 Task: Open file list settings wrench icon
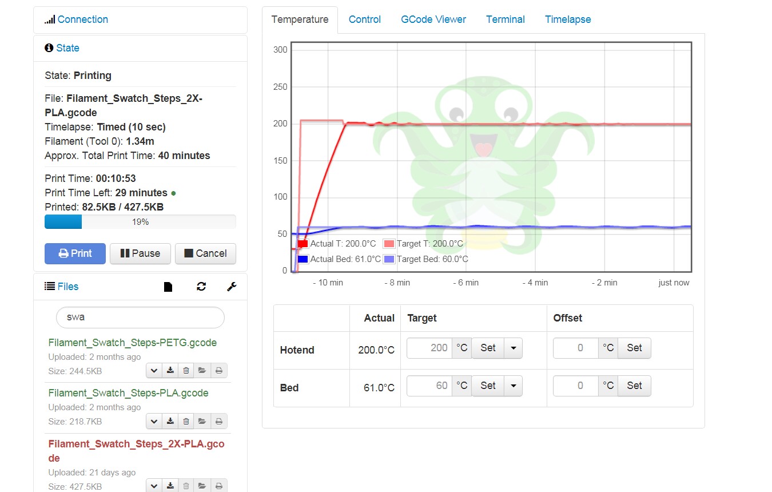pos(232,287)
